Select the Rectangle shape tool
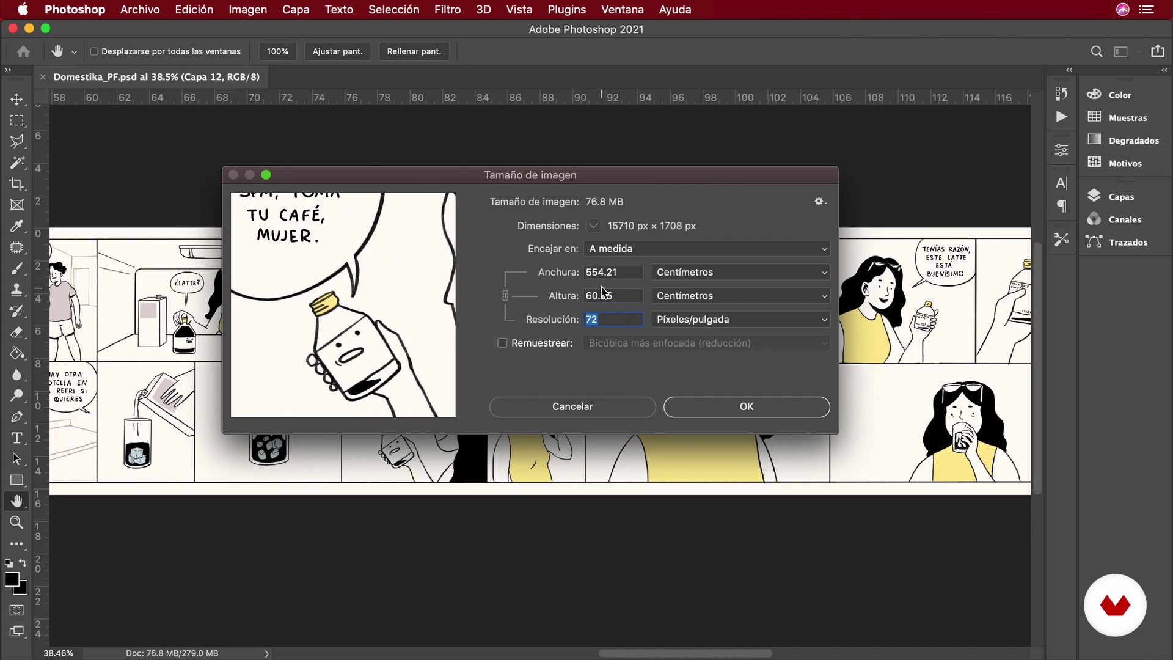1173x660 pixels. tap(16, 480)
